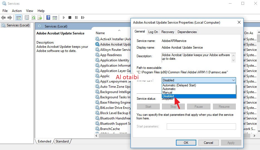The height and width of the screenshot is (150, 260).
Task: Choose Automatic (Delayed Start) startup option
Action: [199, 85]
